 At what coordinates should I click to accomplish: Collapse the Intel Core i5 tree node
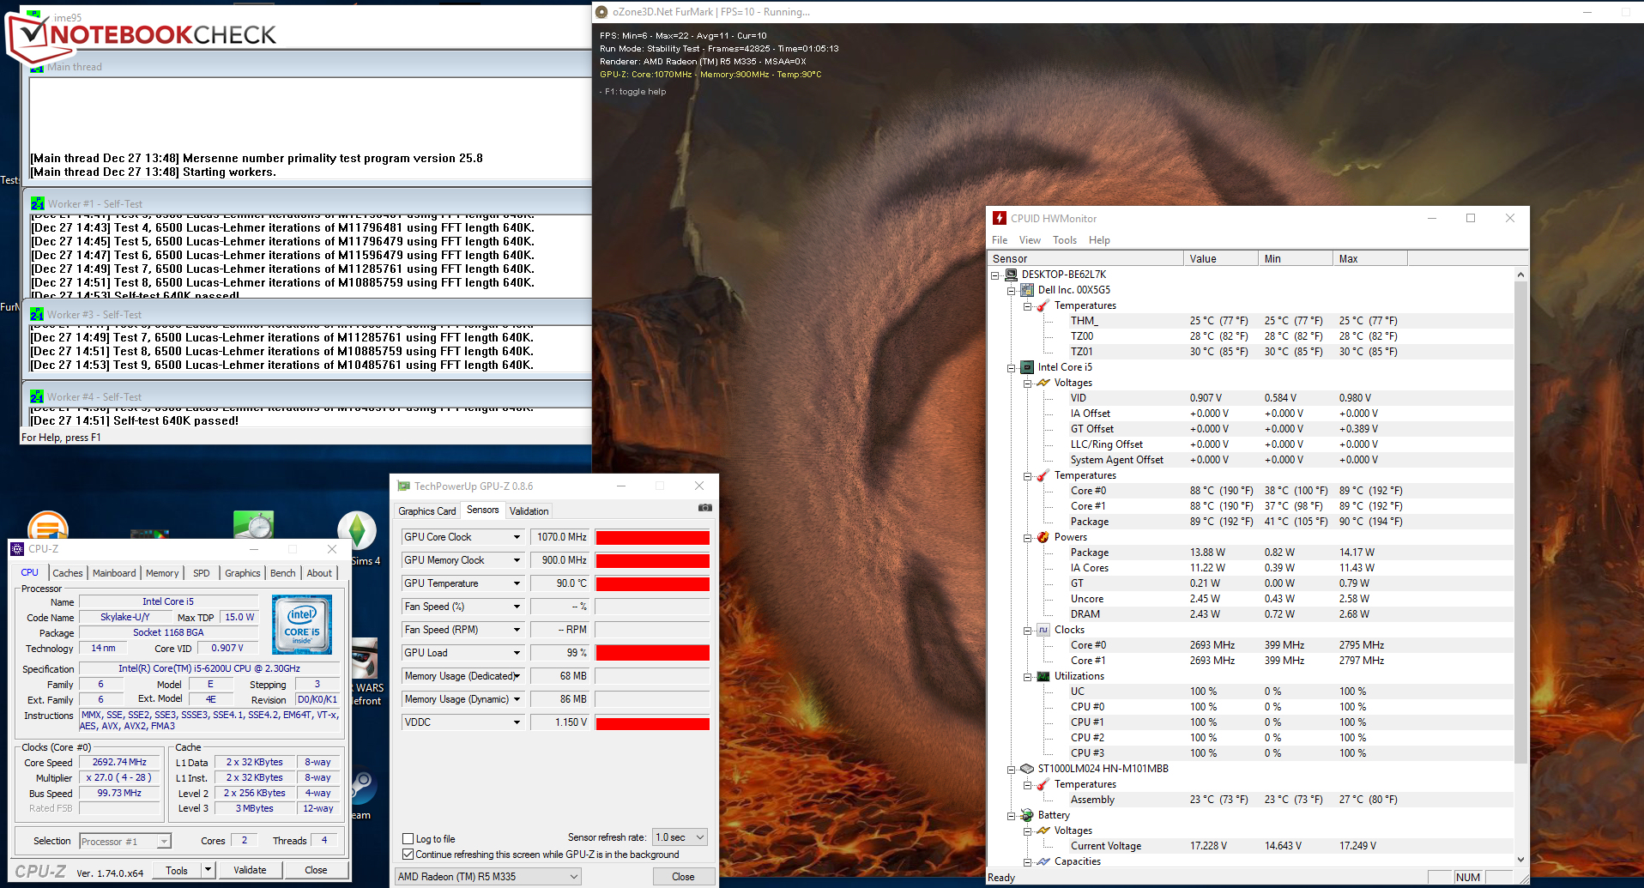[x=1012, y=367]
